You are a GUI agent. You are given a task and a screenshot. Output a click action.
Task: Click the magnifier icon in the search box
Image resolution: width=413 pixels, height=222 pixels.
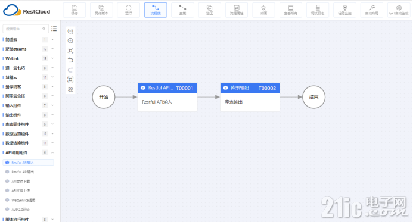(44, 29)
